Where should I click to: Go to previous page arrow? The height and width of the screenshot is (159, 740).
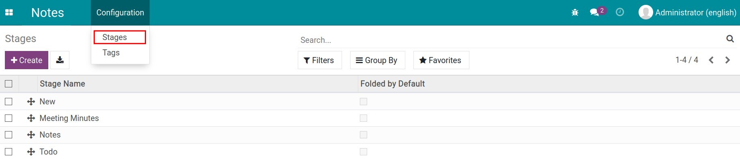point(711,60)
